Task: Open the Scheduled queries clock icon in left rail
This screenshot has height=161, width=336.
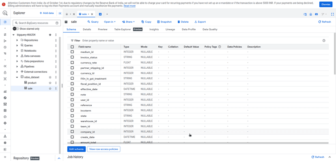Action: [5, 47]
